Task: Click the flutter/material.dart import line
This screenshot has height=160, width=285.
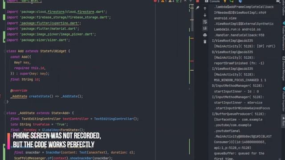Action: pyautogui.click(x=43, y=28)
